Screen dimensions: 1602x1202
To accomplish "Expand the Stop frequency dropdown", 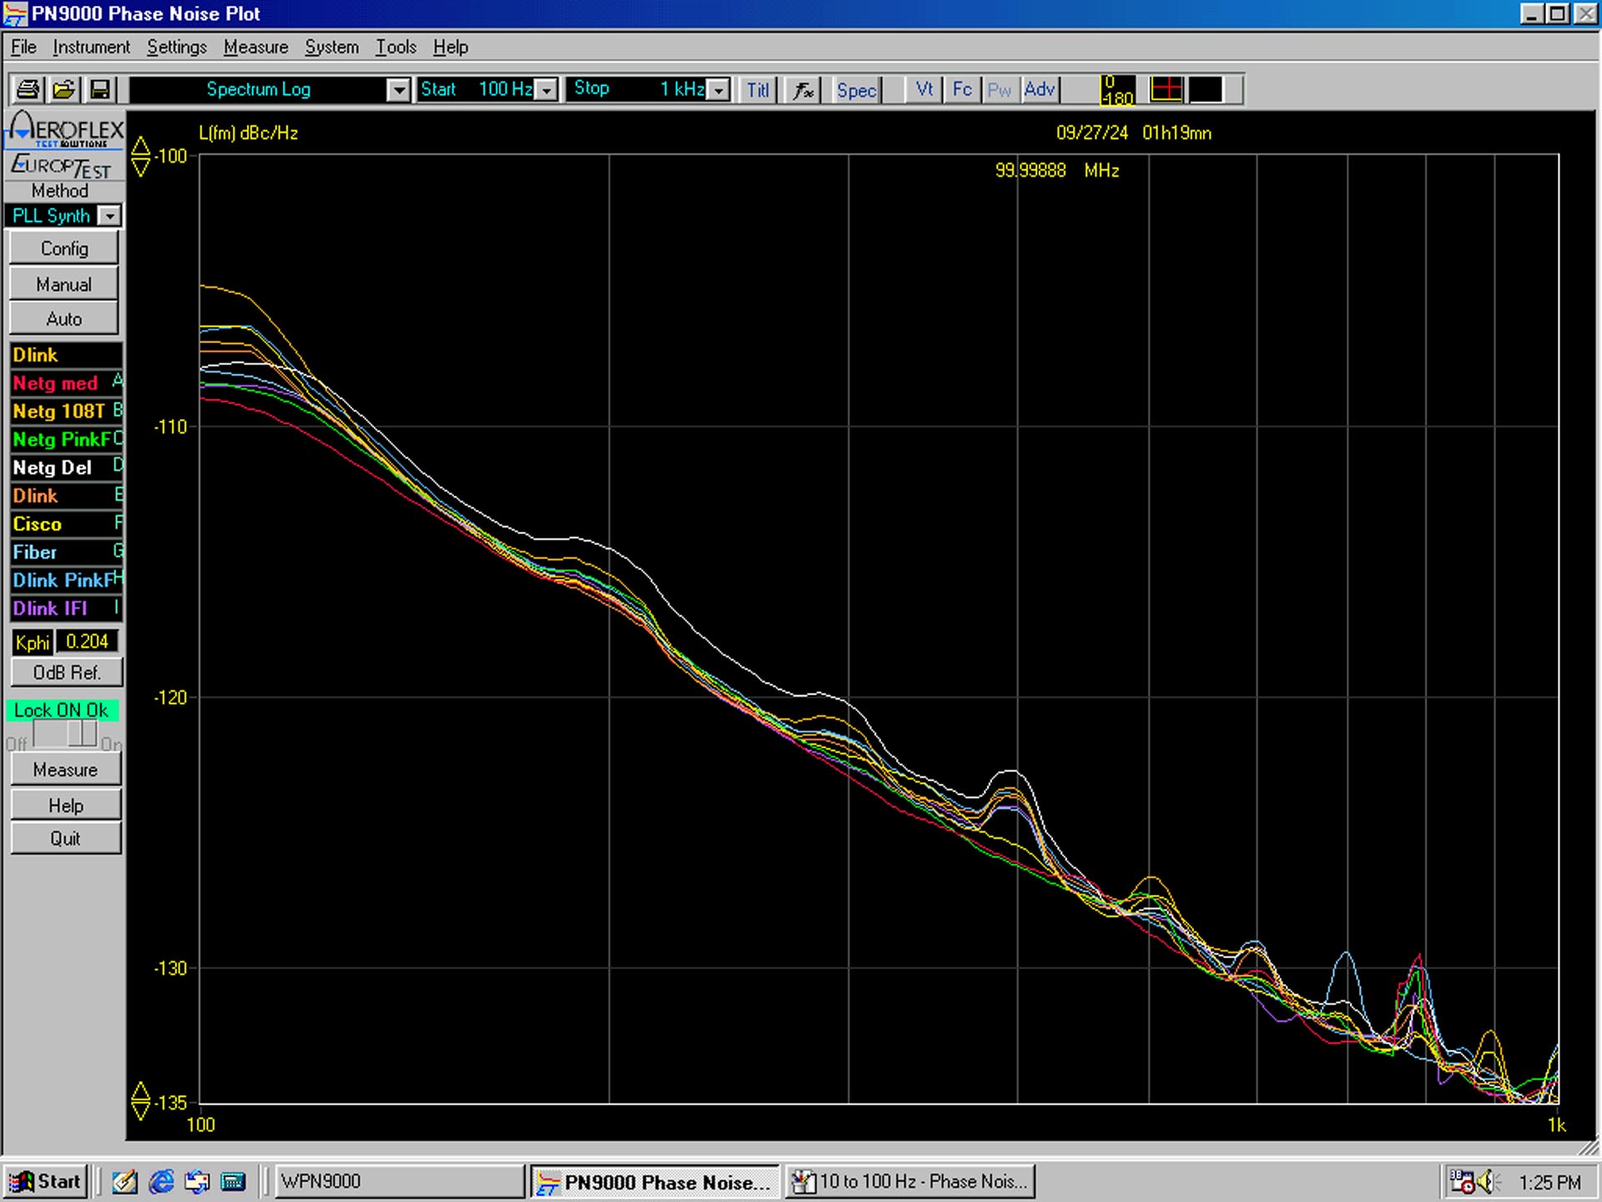I will click(718, 89).
